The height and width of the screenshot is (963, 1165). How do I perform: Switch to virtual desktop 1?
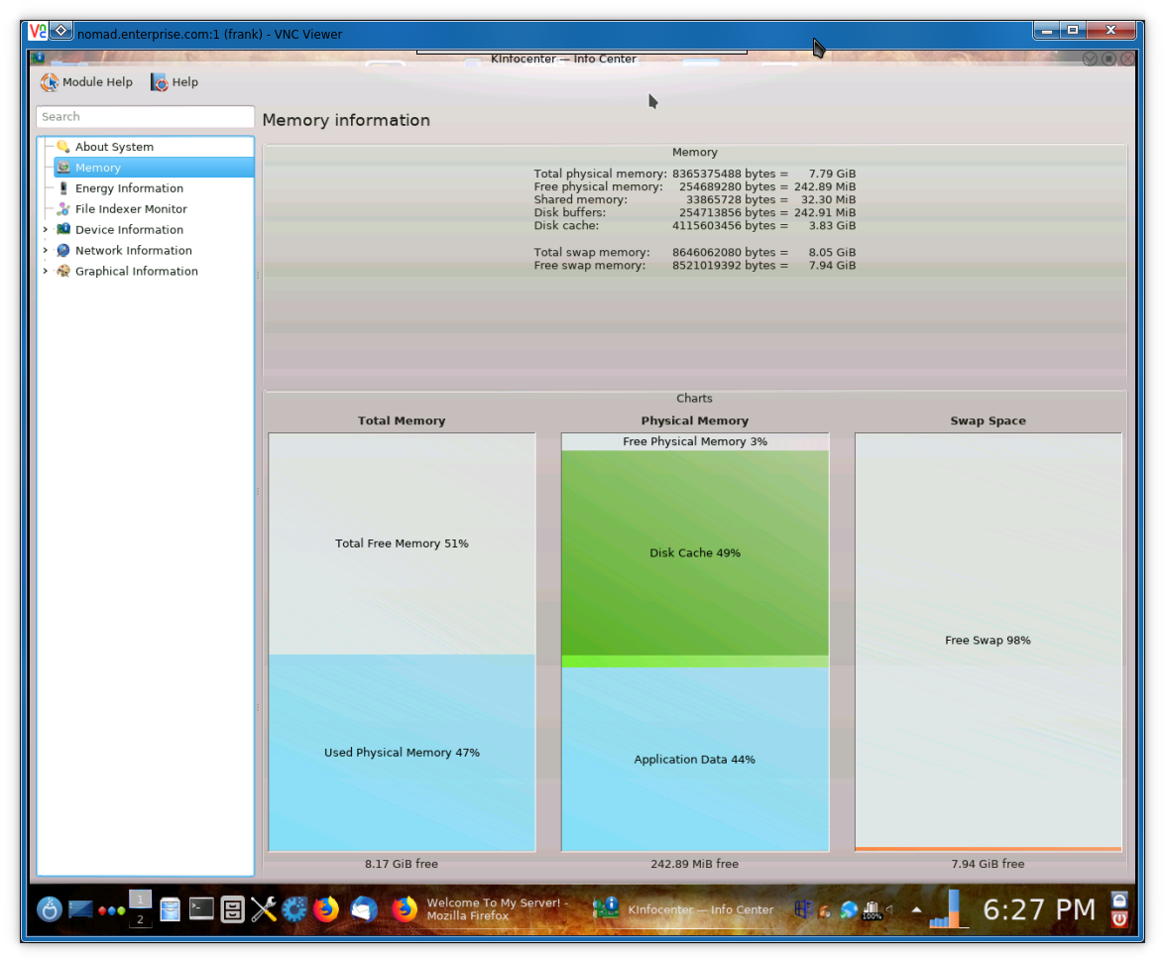click(x=140, y=900)
